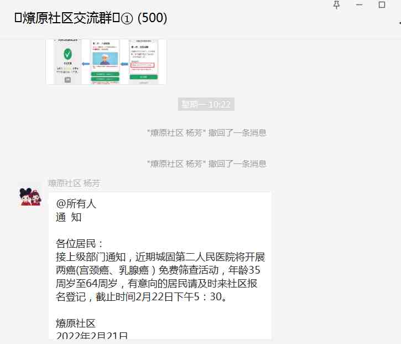Viewport: 401px width, 344px height.
Task: Click the group title 燎原社区交流群 (500)
Action: [91, 18]
